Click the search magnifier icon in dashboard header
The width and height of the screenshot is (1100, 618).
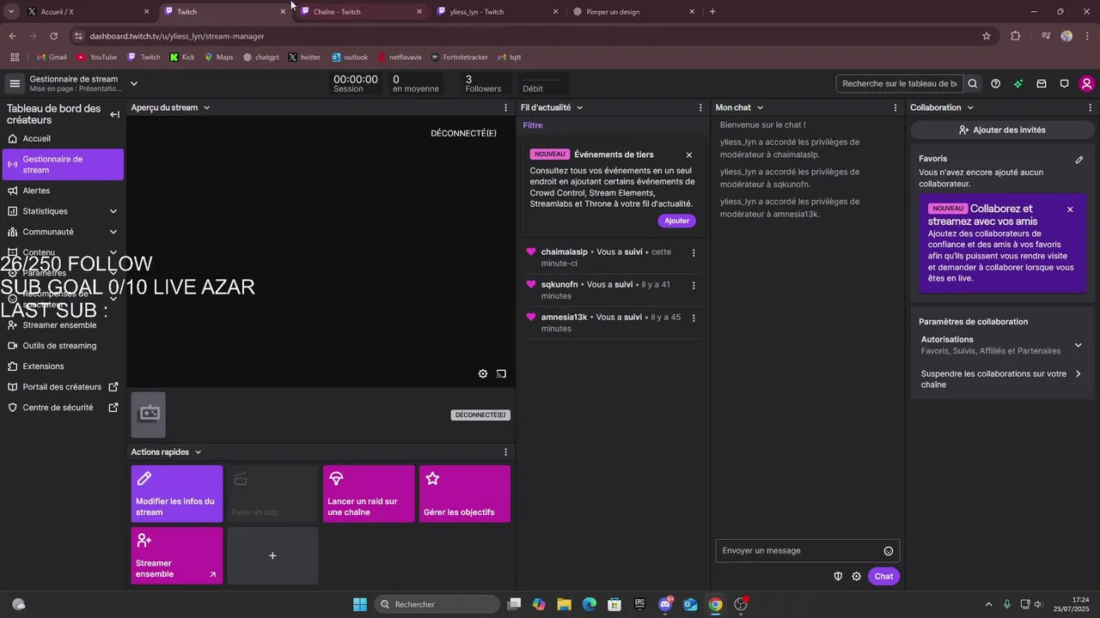[x=973, y=83]
